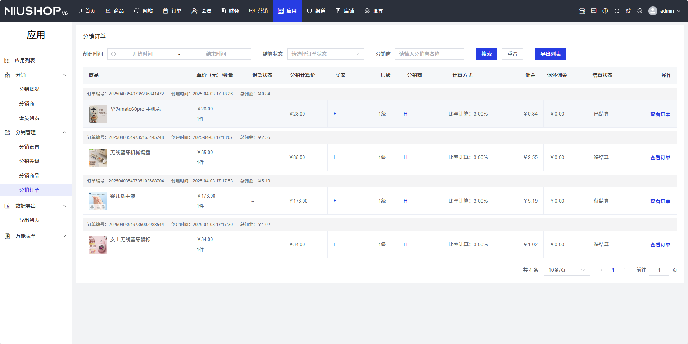The height and width of the screenshot is (344, 688).
Task: Click the 分销商 name input field
Action: 429,54
